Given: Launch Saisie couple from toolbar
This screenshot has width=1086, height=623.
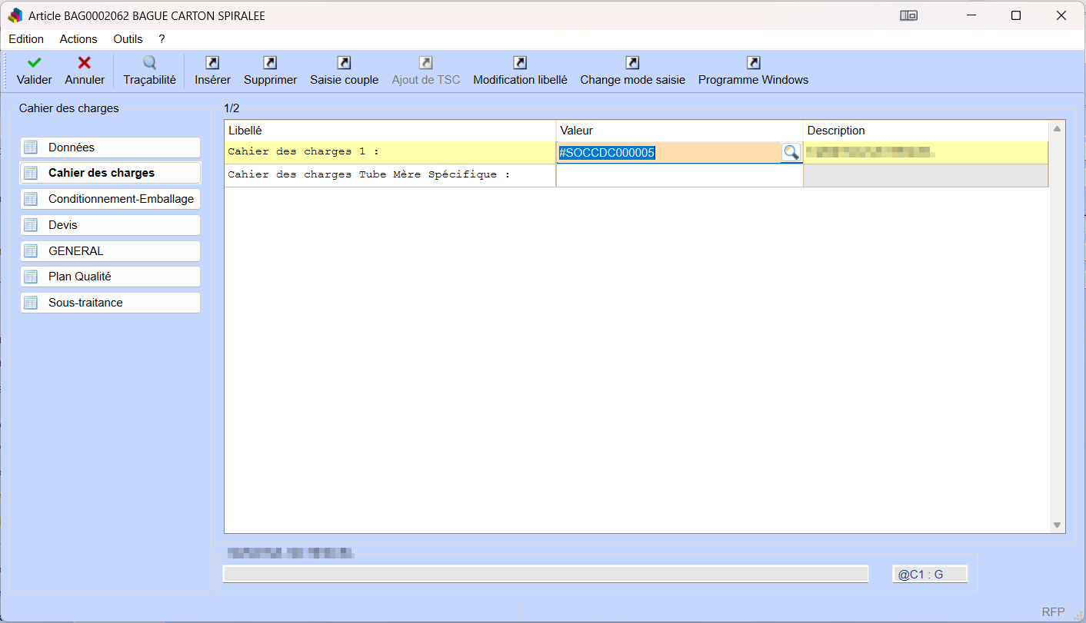Looking at the screenshot, I should point(344,63).
